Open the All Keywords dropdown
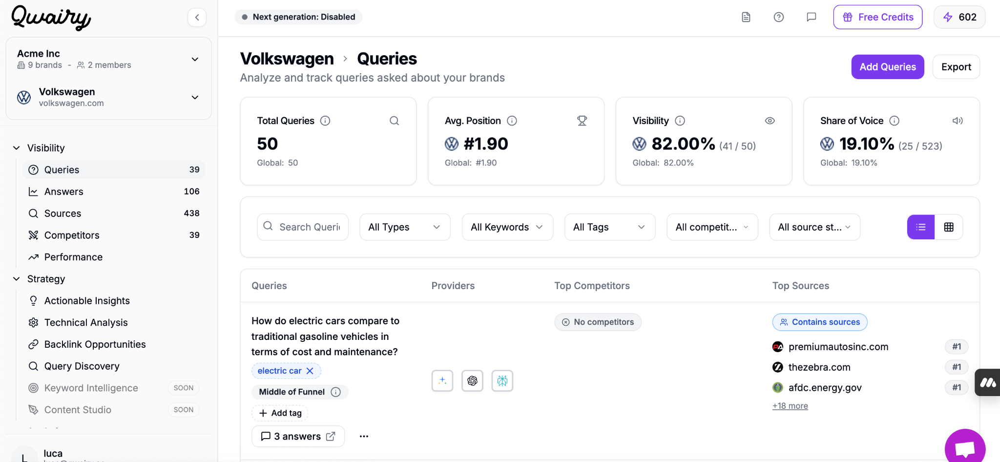The height and width of the screenshot is (462, 1000). tap(507, 227)
